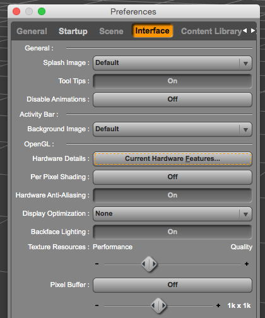
Task: Click the tab bar left scroll arrow
Action: point(245,31)
